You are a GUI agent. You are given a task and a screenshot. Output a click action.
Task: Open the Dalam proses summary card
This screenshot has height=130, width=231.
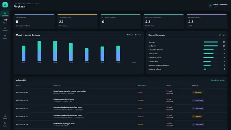tap(78, 22)
